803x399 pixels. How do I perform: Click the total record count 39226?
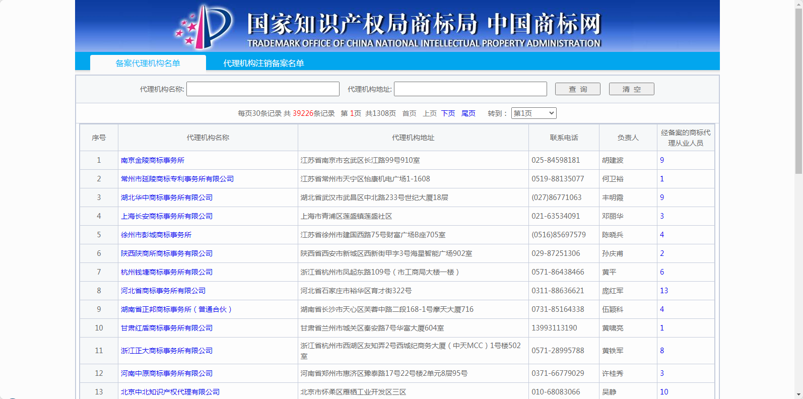coord(303,113)
